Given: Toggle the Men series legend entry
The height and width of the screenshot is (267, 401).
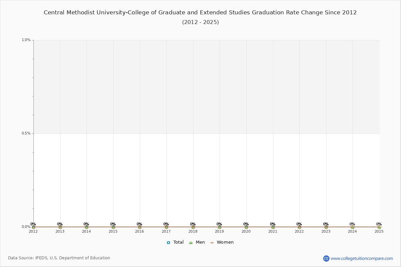Looking at the screenshot, I should pyautogui.click(x=197, y=242).
